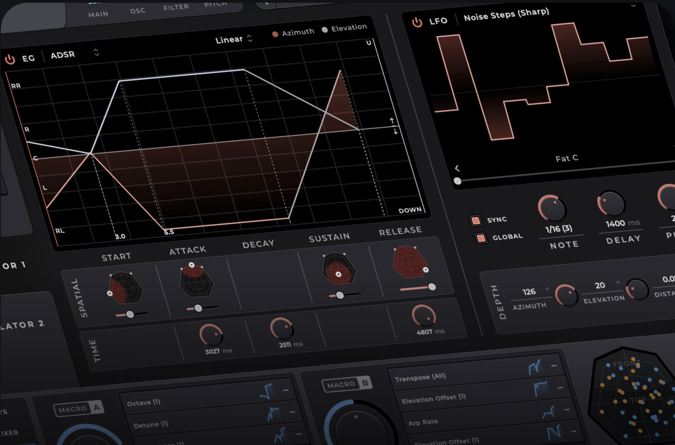675x445 pixels.
Task: Toggle the EG power icon
Action: click(x=10, y=59)
